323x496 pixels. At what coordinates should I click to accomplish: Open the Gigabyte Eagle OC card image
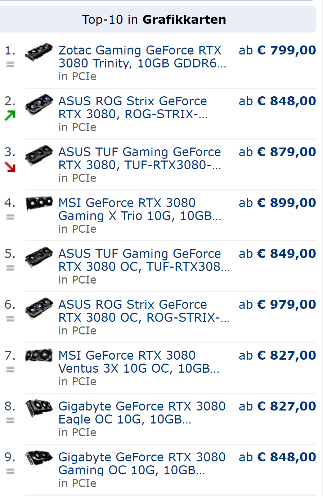[39, 408]
